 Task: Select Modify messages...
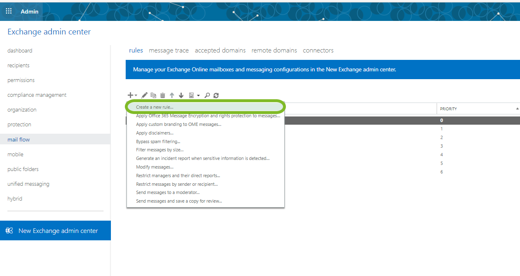coord(205,167)
